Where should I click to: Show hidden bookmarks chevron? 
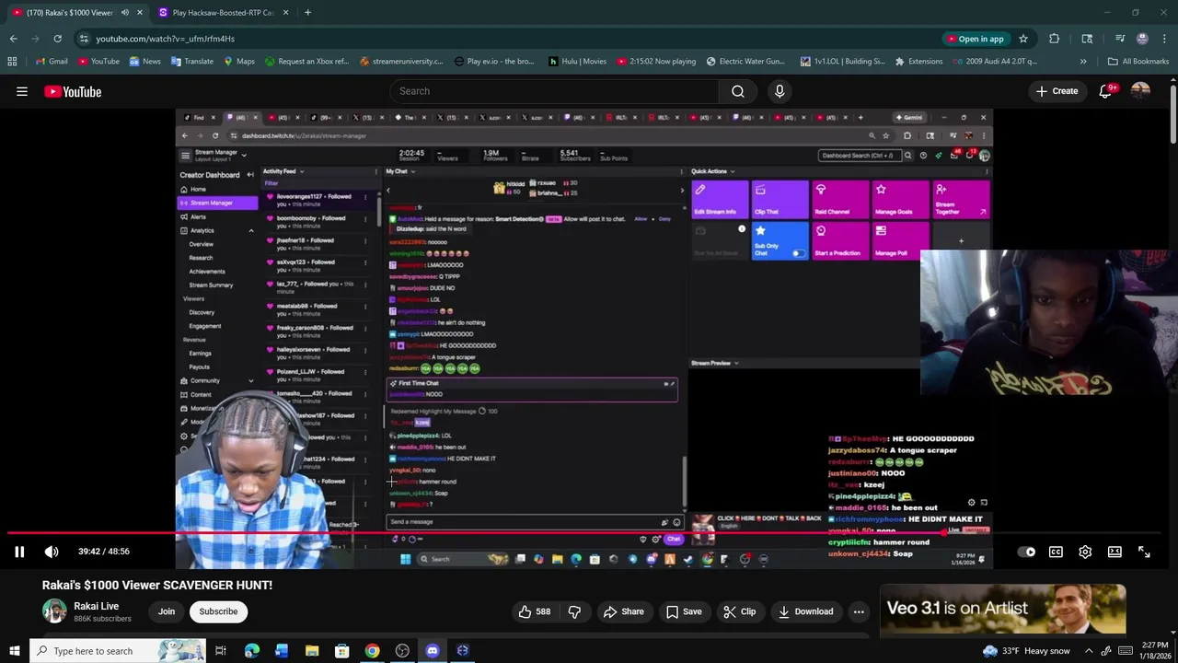click(1083, 62)
